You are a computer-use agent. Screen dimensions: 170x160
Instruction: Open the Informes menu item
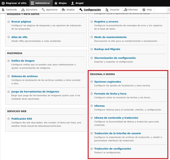[x=131, y=10]
